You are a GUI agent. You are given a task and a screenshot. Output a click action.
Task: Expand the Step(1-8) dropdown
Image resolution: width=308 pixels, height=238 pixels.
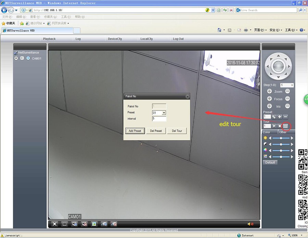[292, 85]
